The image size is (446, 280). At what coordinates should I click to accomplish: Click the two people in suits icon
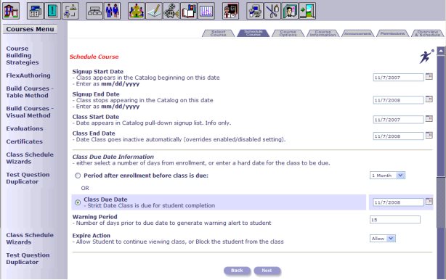coord(112,11)
